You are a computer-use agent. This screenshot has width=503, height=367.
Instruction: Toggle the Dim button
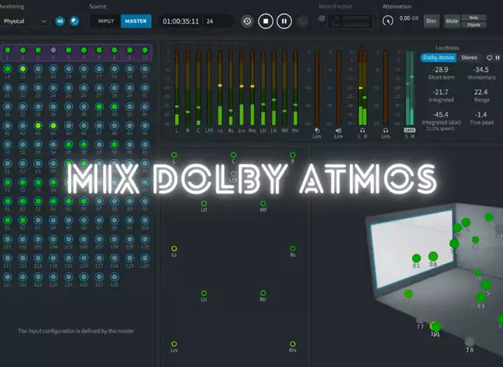pyautogui.click(x=431, y=21)
